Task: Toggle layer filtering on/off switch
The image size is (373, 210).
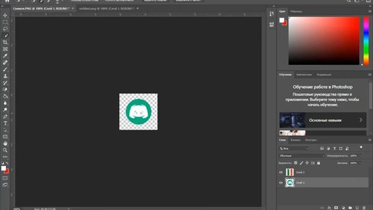Action: (x=361, y=148)
